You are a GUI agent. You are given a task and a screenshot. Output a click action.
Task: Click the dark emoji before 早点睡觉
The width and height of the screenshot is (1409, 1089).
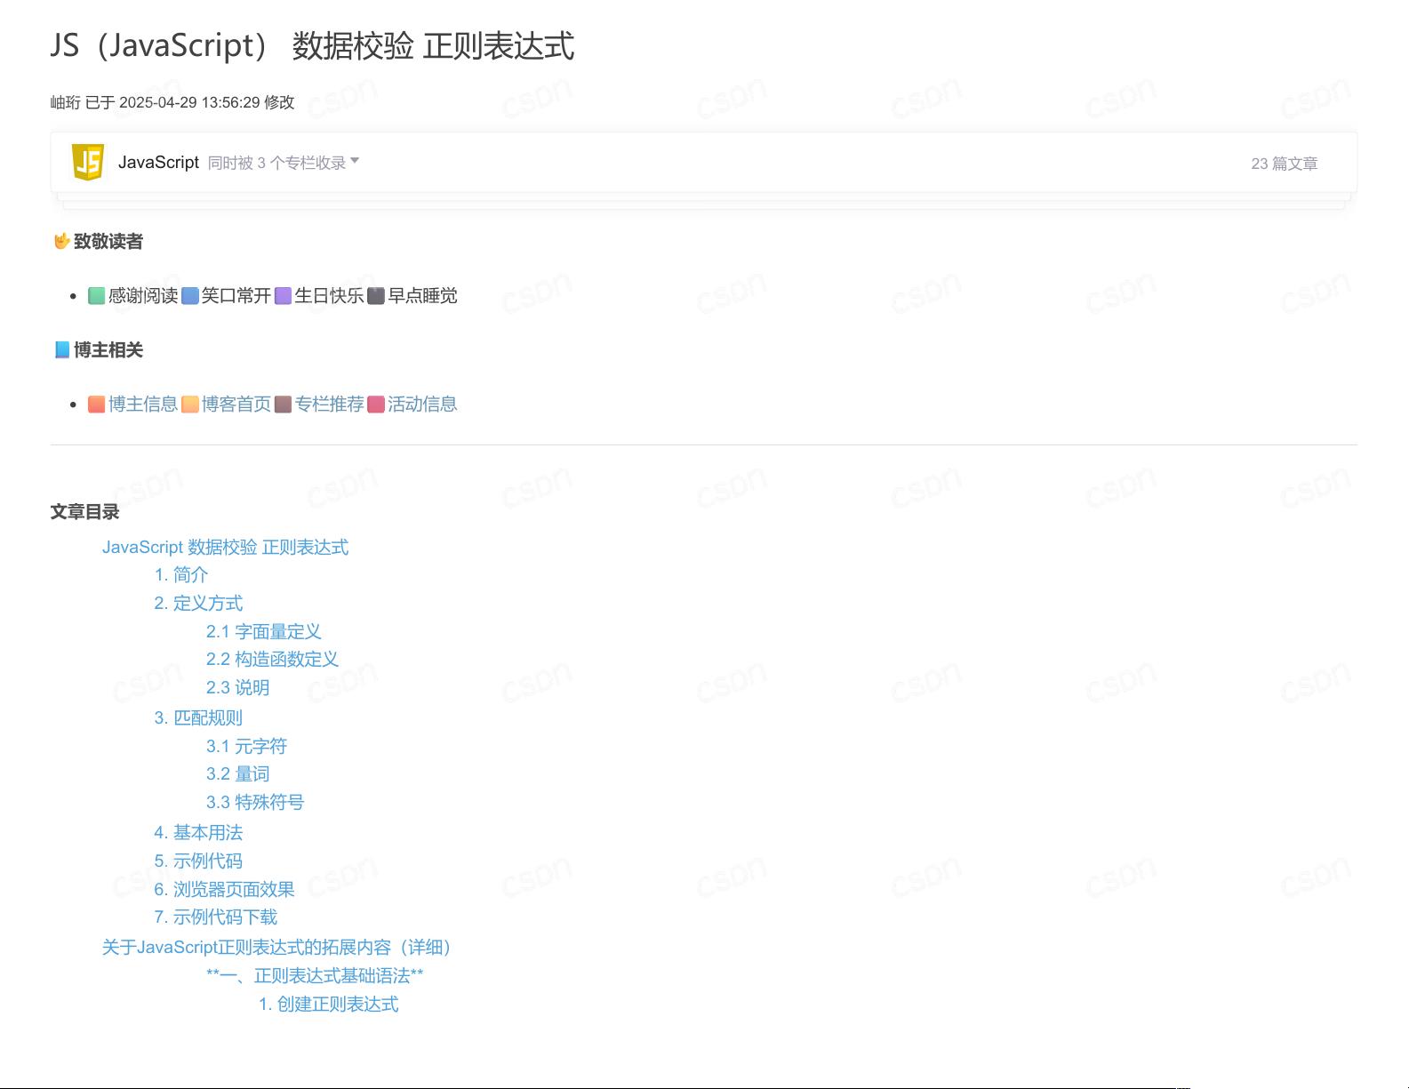(x=376, y=296)
